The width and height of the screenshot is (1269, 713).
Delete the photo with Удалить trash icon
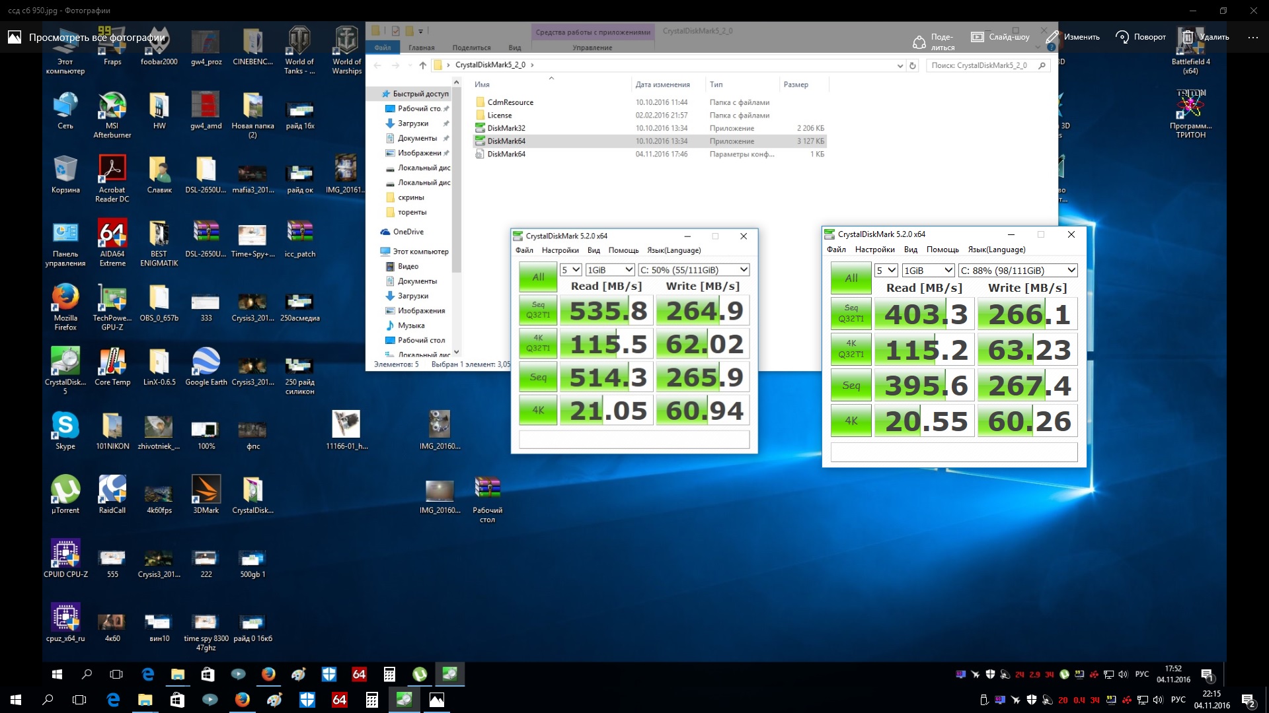[1188, 37]
